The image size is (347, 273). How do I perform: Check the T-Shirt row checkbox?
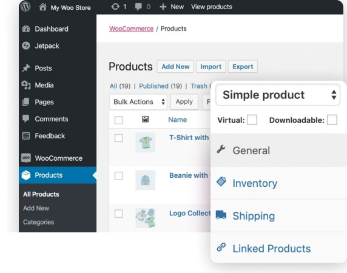coord(119,138)
